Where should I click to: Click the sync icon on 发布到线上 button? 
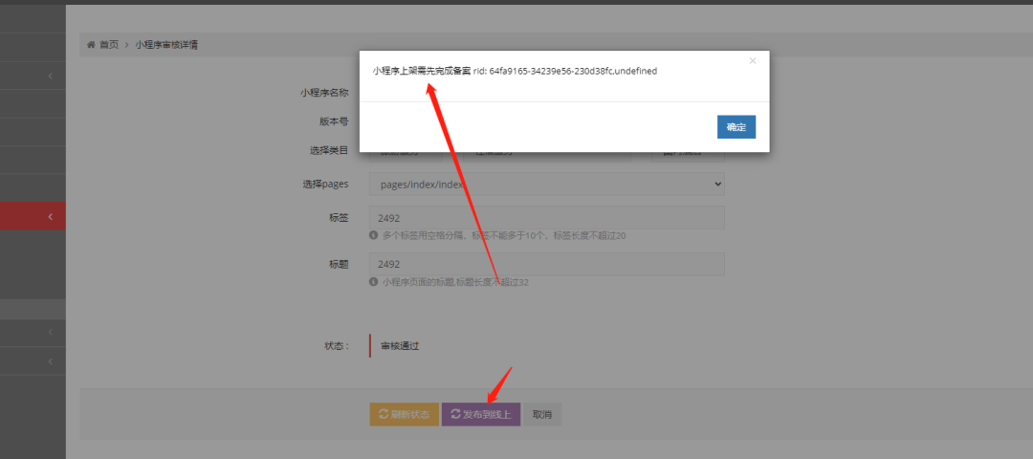coord(456,415)
